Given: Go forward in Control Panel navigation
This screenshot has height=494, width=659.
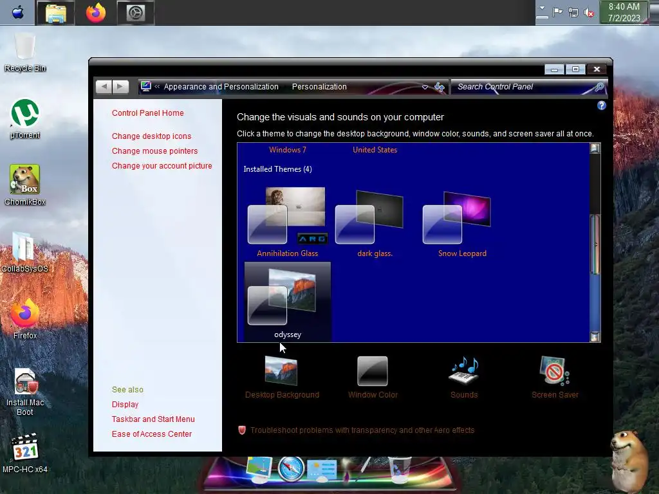Looking at the screenshot, I should click(120, 87).
